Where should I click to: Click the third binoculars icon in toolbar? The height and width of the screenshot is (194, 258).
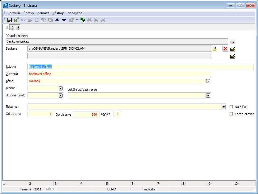point(103,20)
